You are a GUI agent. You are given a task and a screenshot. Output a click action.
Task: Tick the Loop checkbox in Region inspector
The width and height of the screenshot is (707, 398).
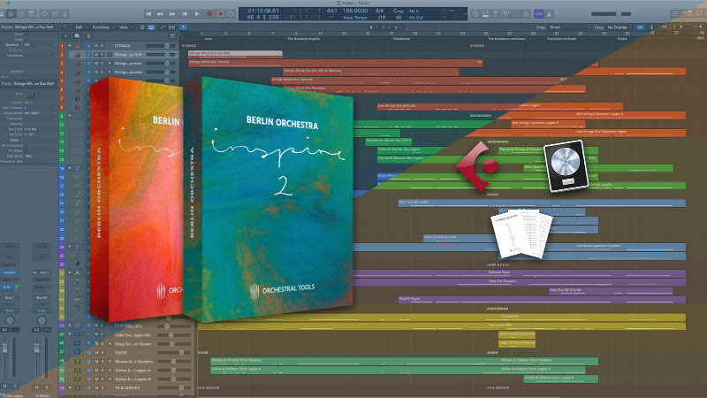(27, 39)
